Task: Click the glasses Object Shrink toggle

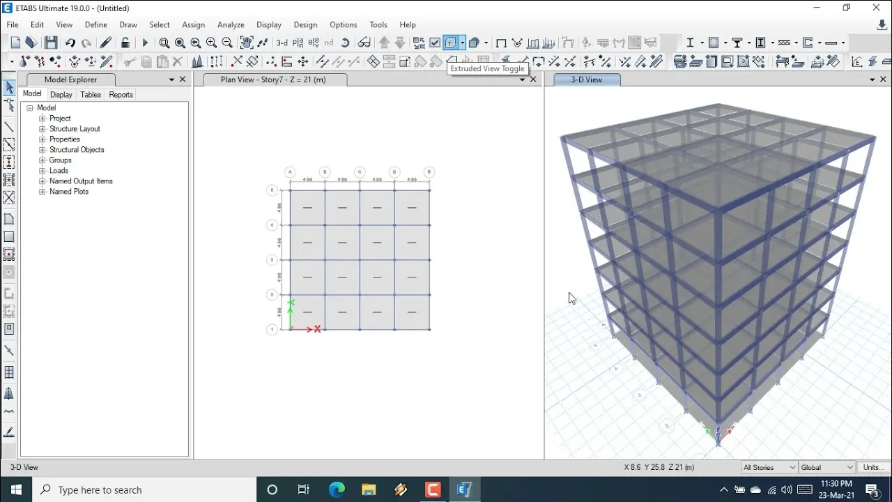Action: 364,43
